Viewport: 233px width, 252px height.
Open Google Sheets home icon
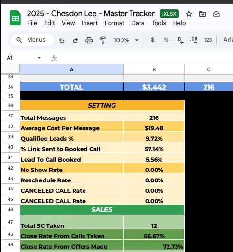pyautogui.click(x=15, y=18)
